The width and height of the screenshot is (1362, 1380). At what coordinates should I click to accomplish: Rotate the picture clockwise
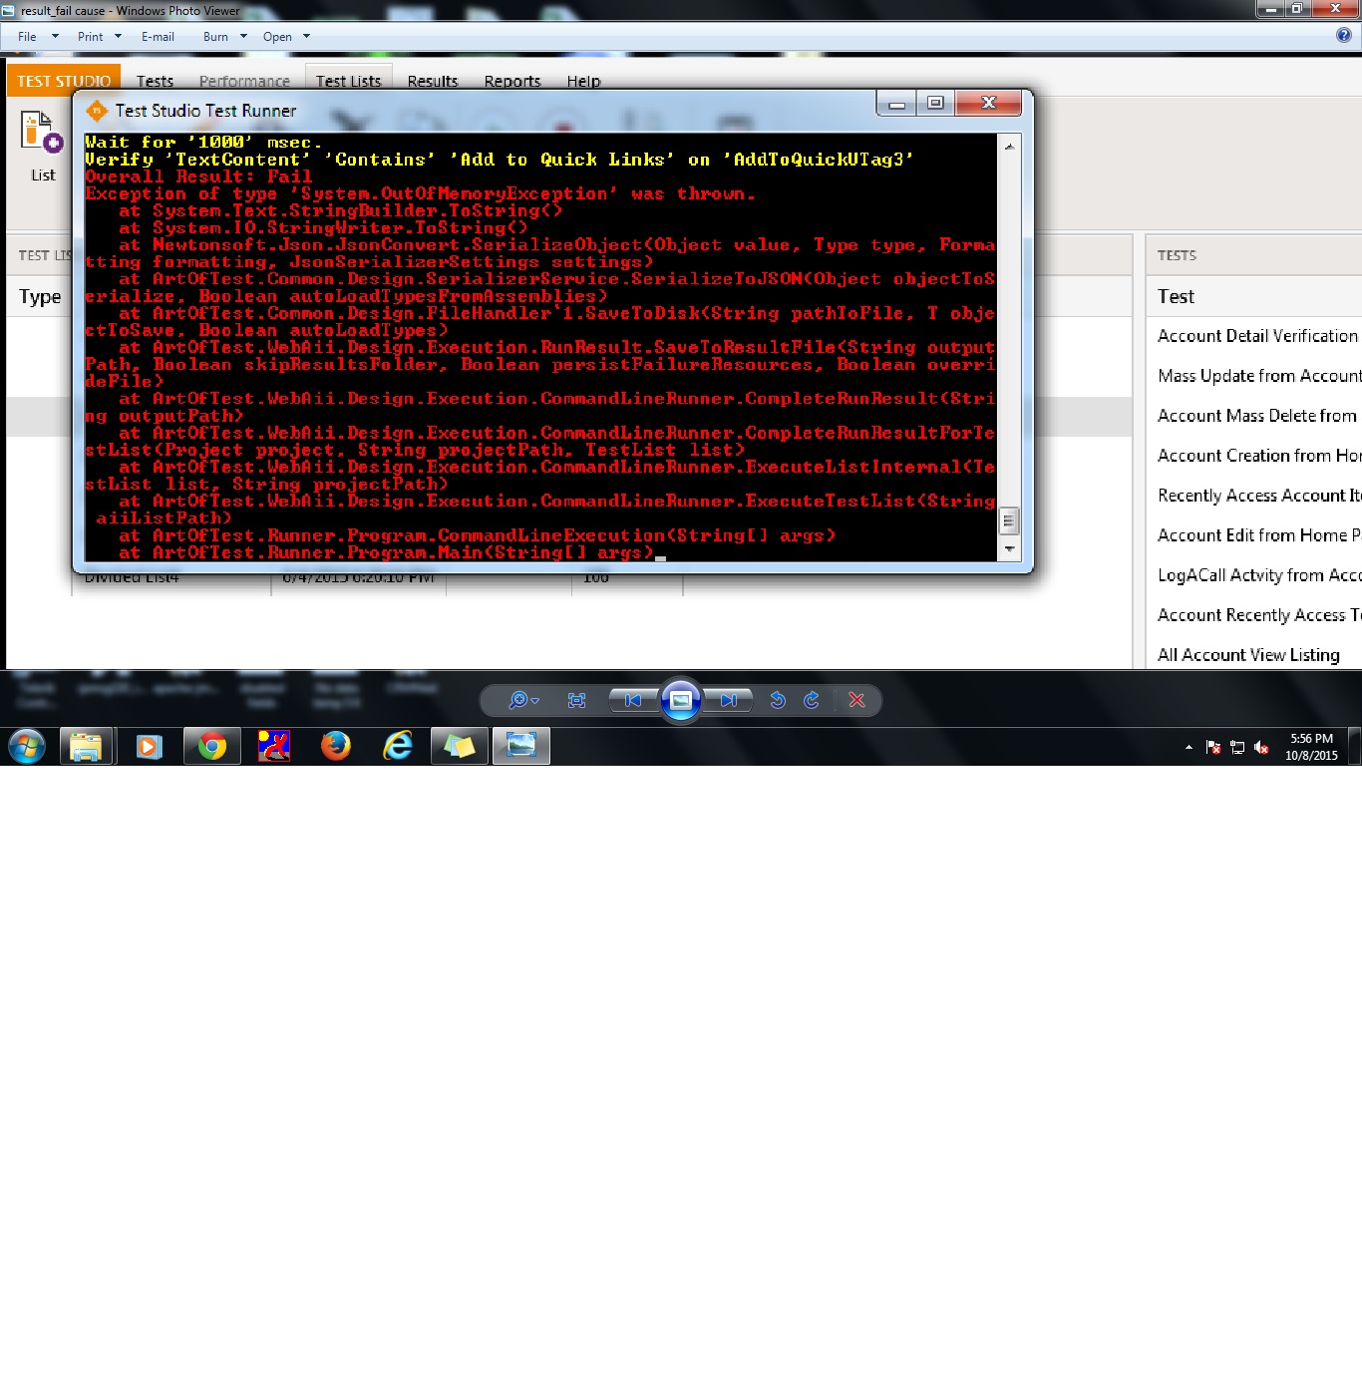pyautogui.click(x=812, y=701)
